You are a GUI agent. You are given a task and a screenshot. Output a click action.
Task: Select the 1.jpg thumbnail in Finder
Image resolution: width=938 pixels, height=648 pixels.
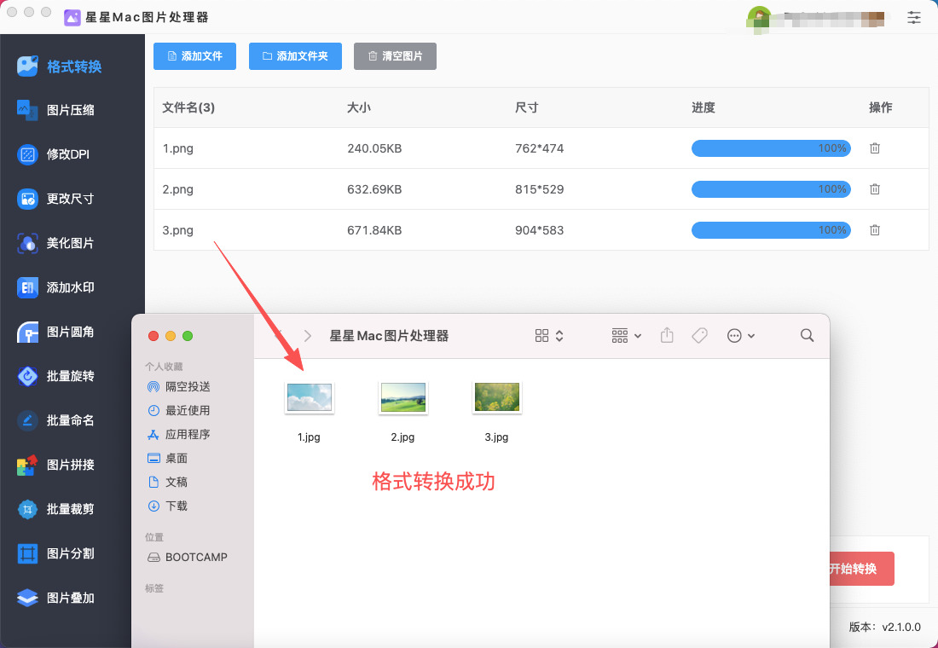(309, 397)
